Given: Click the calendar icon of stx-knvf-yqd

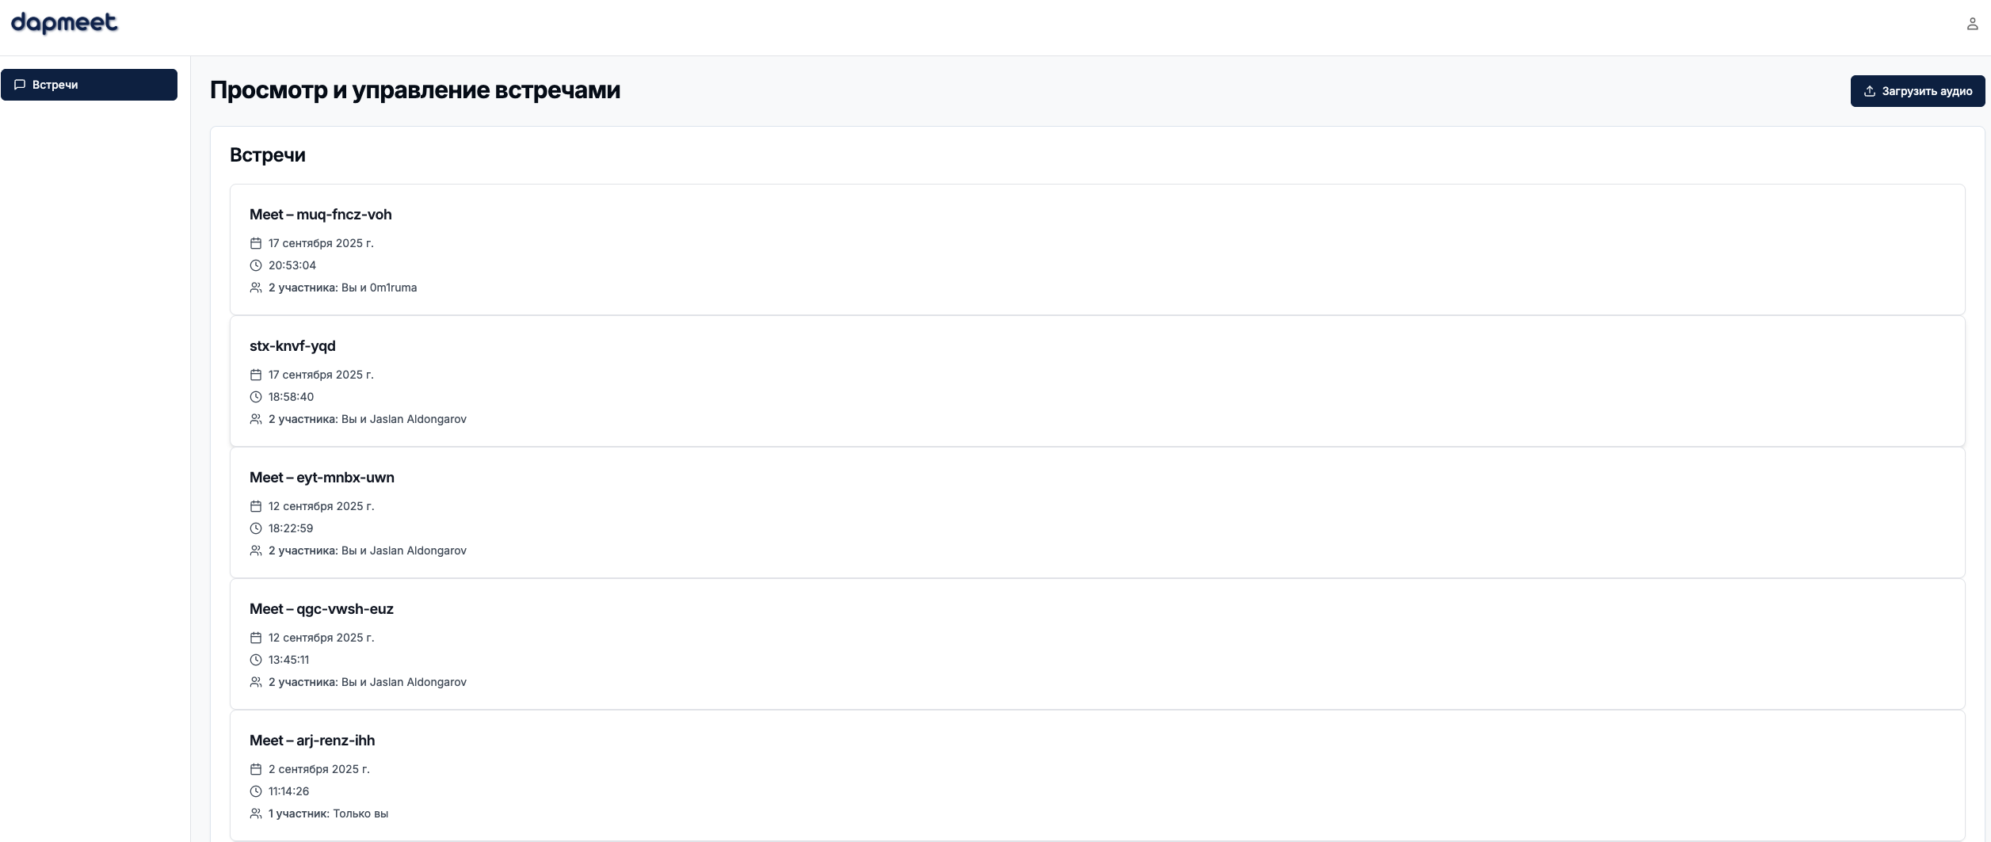Looking at the screenshot, I should coord(255,375).
